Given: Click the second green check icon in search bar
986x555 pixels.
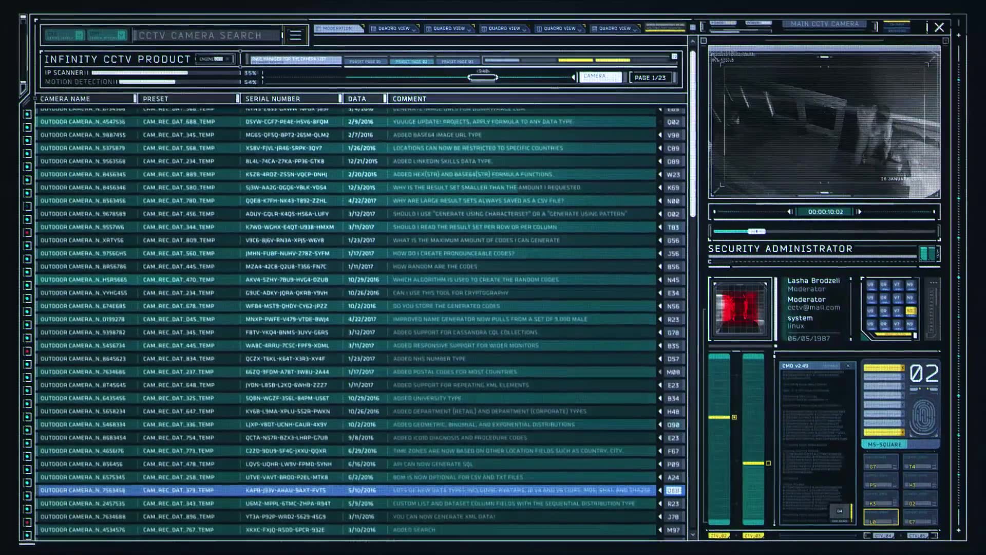Looking at the screenshot, I should click(x=121, y=35).
